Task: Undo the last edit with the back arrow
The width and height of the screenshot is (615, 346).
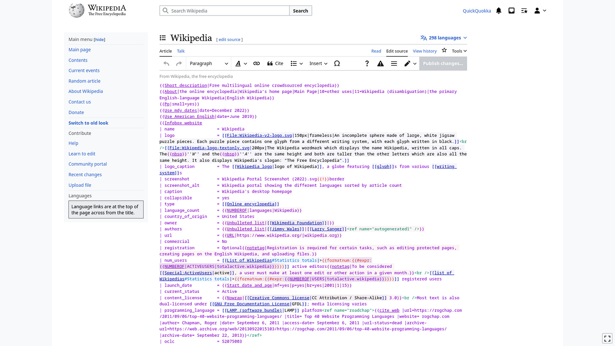Action: [x=166, y=63]
